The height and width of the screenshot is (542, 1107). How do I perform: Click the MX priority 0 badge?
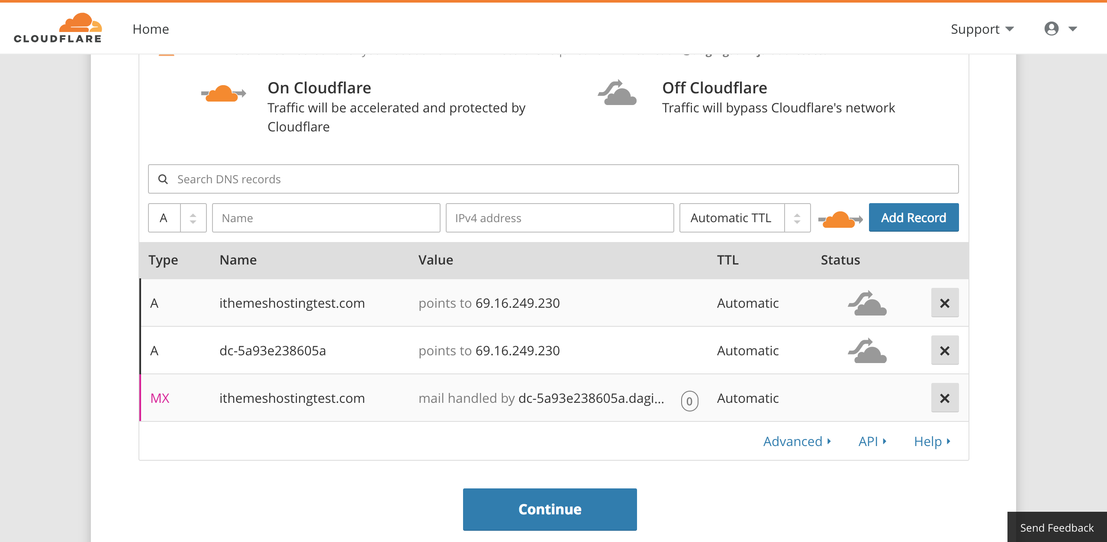[x=689, y=401]
